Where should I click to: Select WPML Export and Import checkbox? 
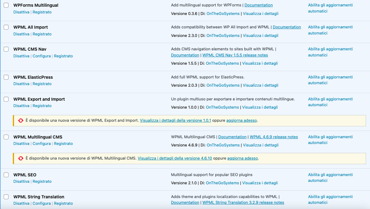(x=6, y=99)
